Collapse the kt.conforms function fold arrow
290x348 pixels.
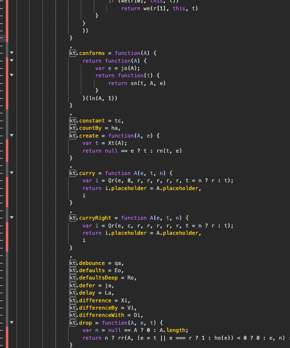coord(12,53)
